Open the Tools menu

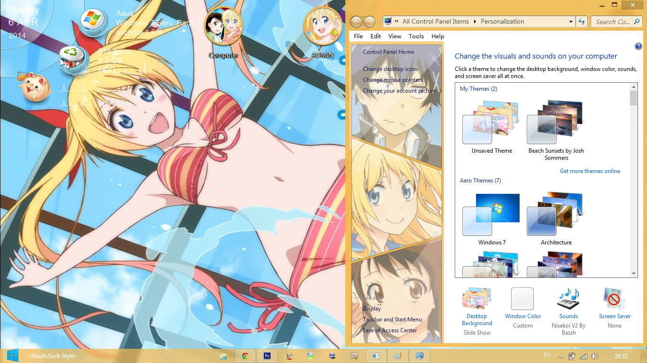(416, 36)
